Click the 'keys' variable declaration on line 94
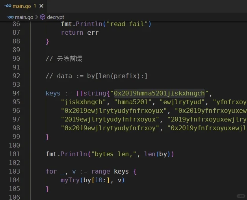 tap(53, 93)
